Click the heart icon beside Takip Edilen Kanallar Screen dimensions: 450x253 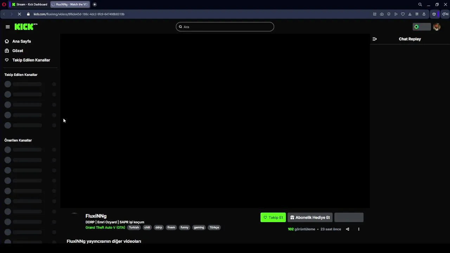(x=7, y=60)
